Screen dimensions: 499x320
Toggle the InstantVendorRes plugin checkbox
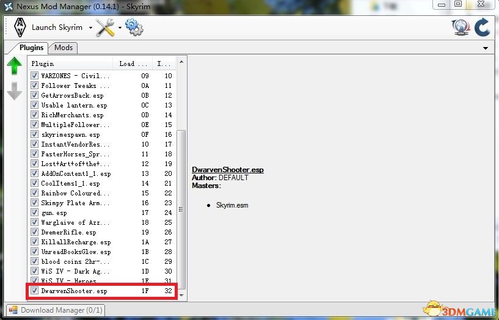(34, 144)
